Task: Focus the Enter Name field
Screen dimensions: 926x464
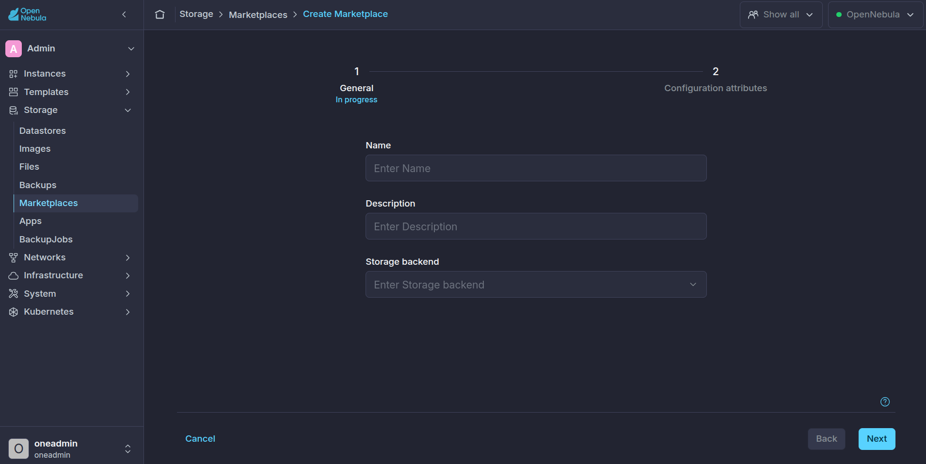Action: (x=536, y=168)
